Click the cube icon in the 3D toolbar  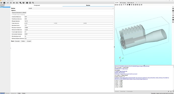click(x=136, y=5)
